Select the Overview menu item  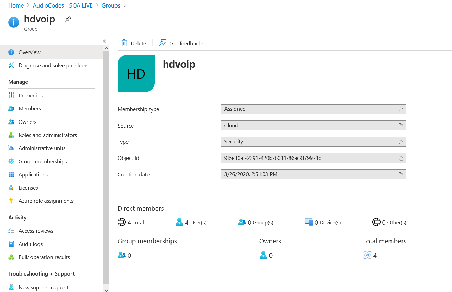(52, 52)
